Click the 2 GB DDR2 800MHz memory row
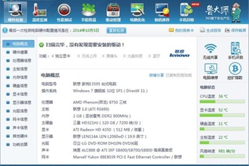This screenshot has width=249, height=166. click(x=86, y=116)
